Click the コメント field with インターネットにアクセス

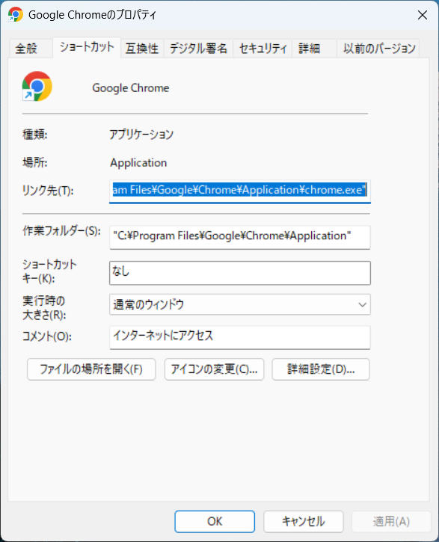coord(240,336)
